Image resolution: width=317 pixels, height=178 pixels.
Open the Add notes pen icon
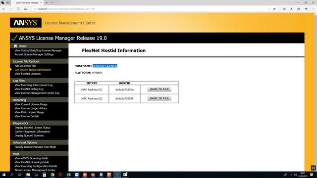point(291,9)
